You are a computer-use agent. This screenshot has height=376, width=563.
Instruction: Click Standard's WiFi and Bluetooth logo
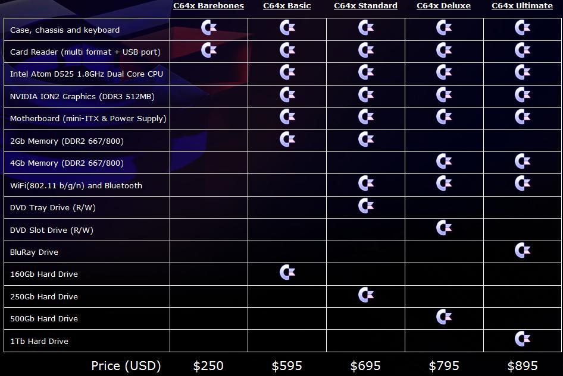(366, 184)
